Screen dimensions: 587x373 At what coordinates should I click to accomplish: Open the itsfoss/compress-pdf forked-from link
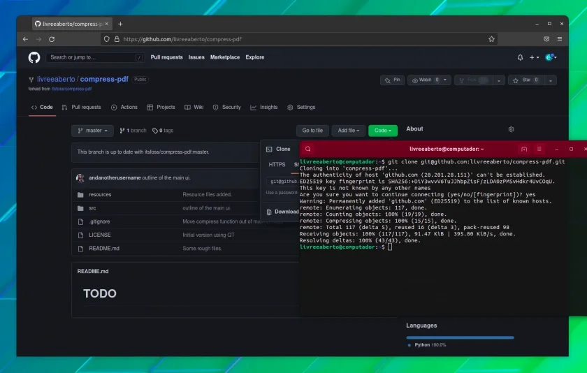pos(71,89)
